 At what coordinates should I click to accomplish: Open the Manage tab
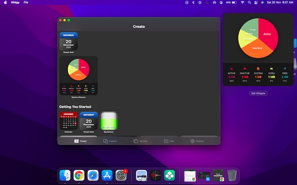(140, 141)
